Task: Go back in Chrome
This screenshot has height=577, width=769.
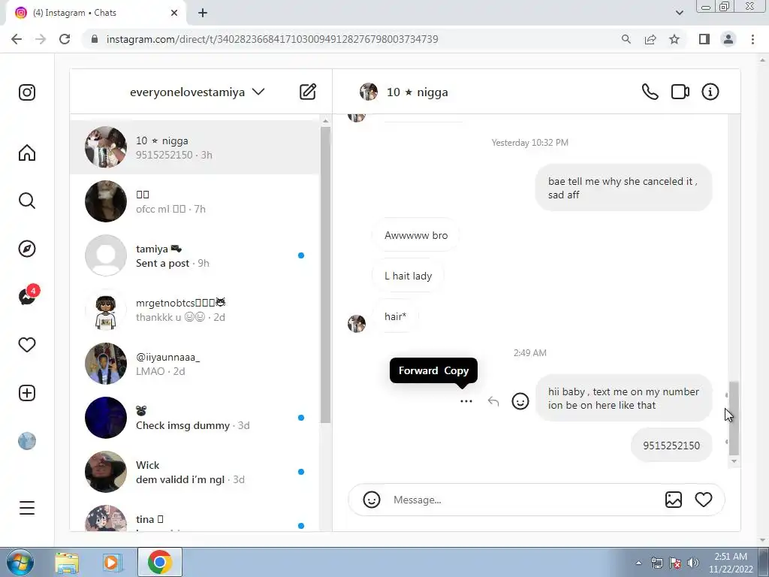Action: pyautogui.click(x=17, y=39)
